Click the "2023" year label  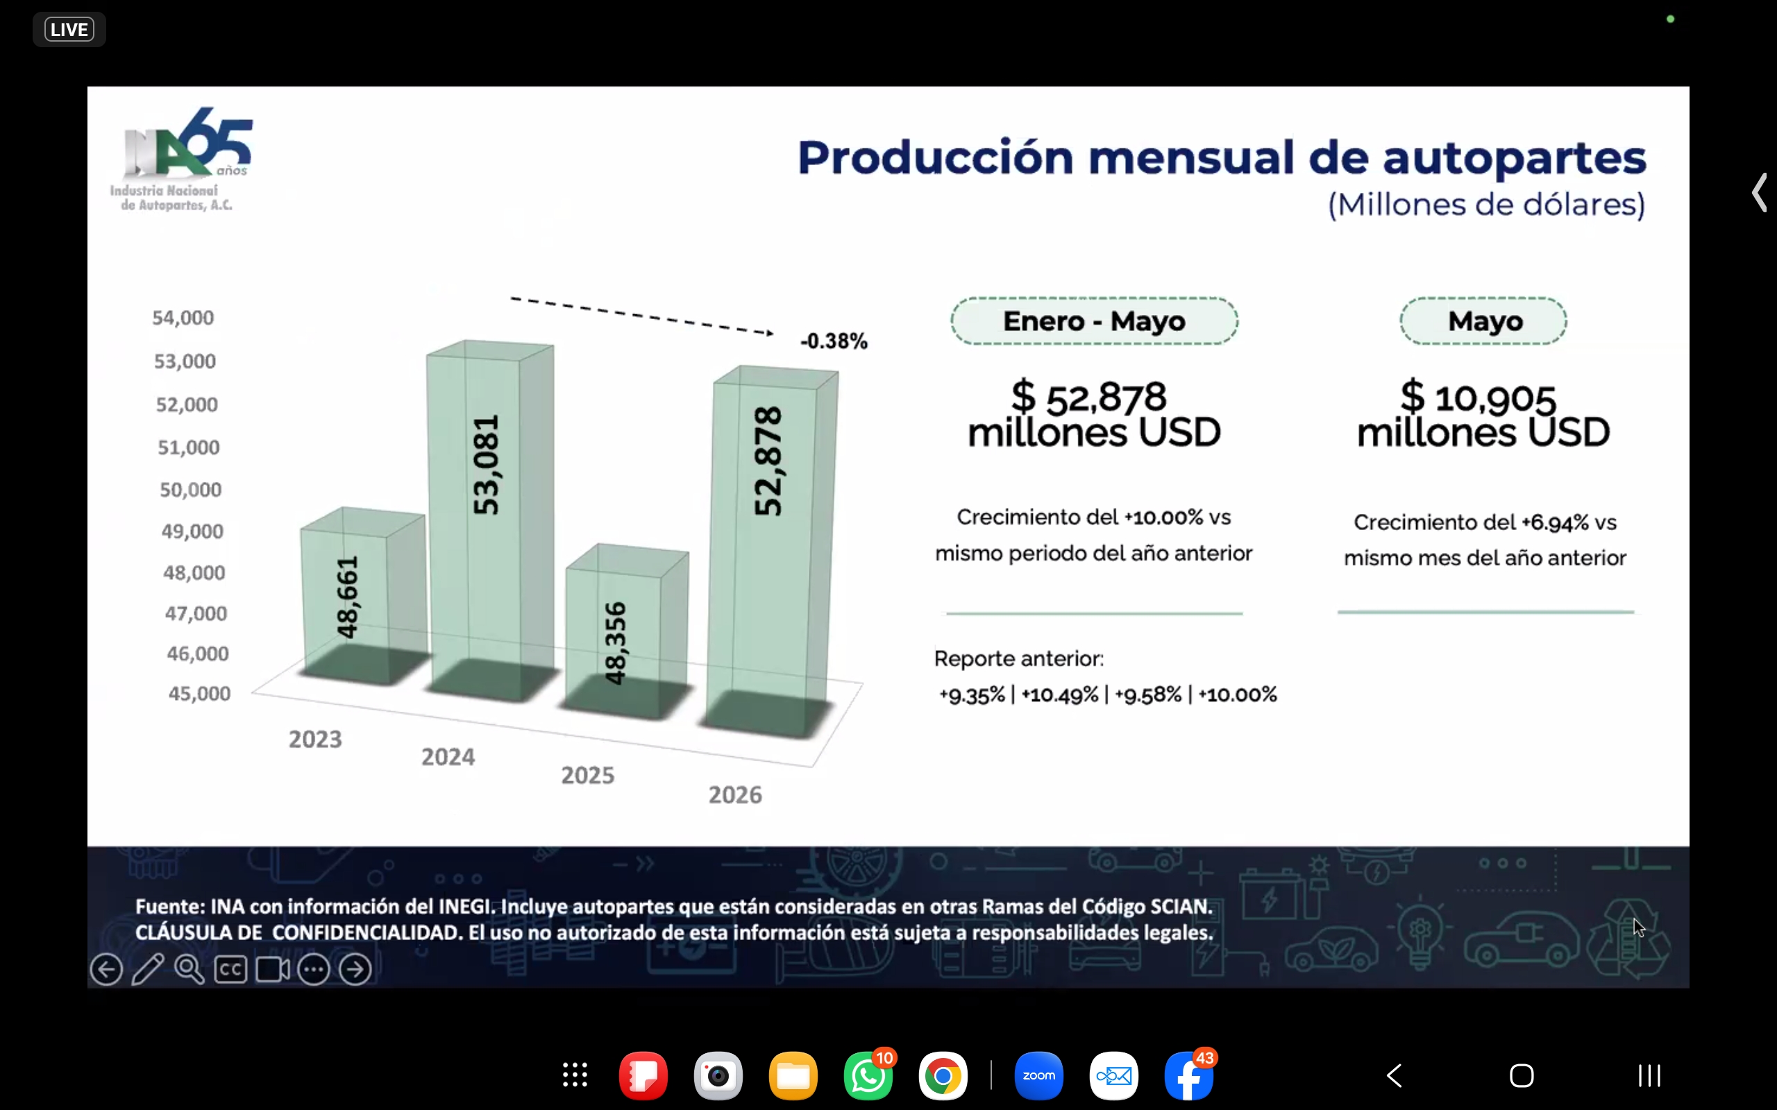coord(316,740)
